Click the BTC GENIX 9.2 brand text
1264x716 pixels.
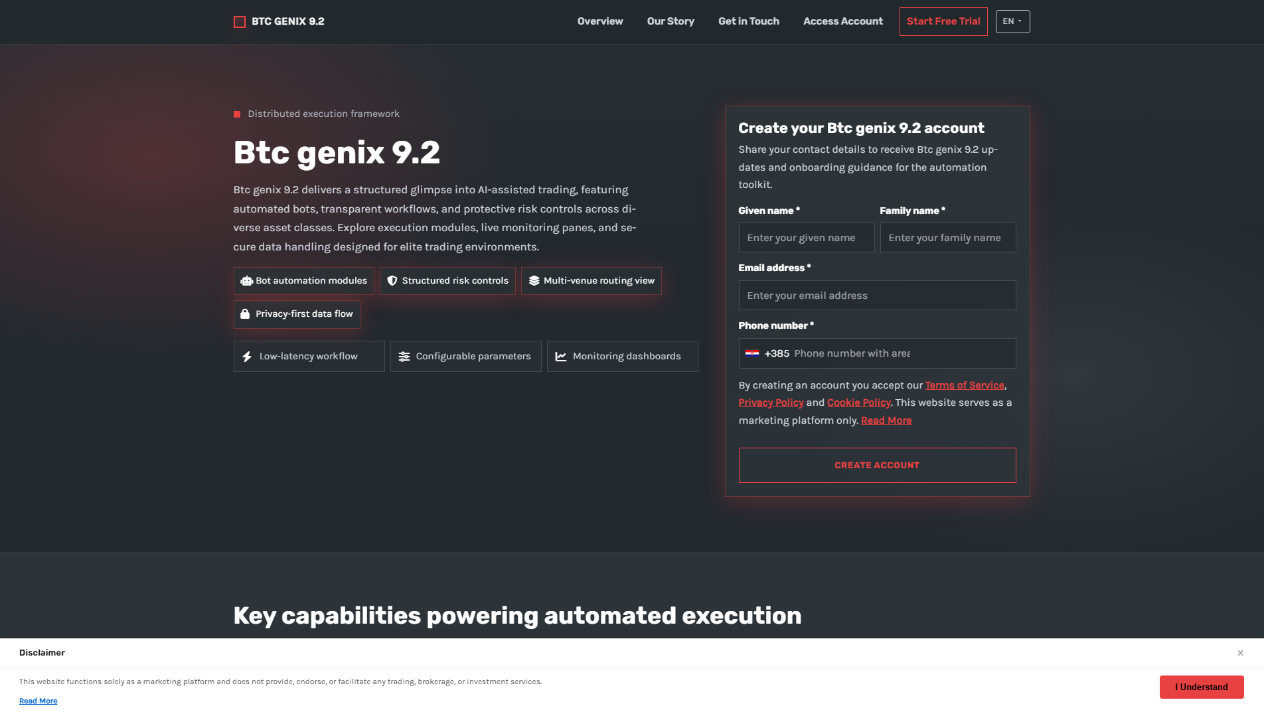[x=288, y=21]
